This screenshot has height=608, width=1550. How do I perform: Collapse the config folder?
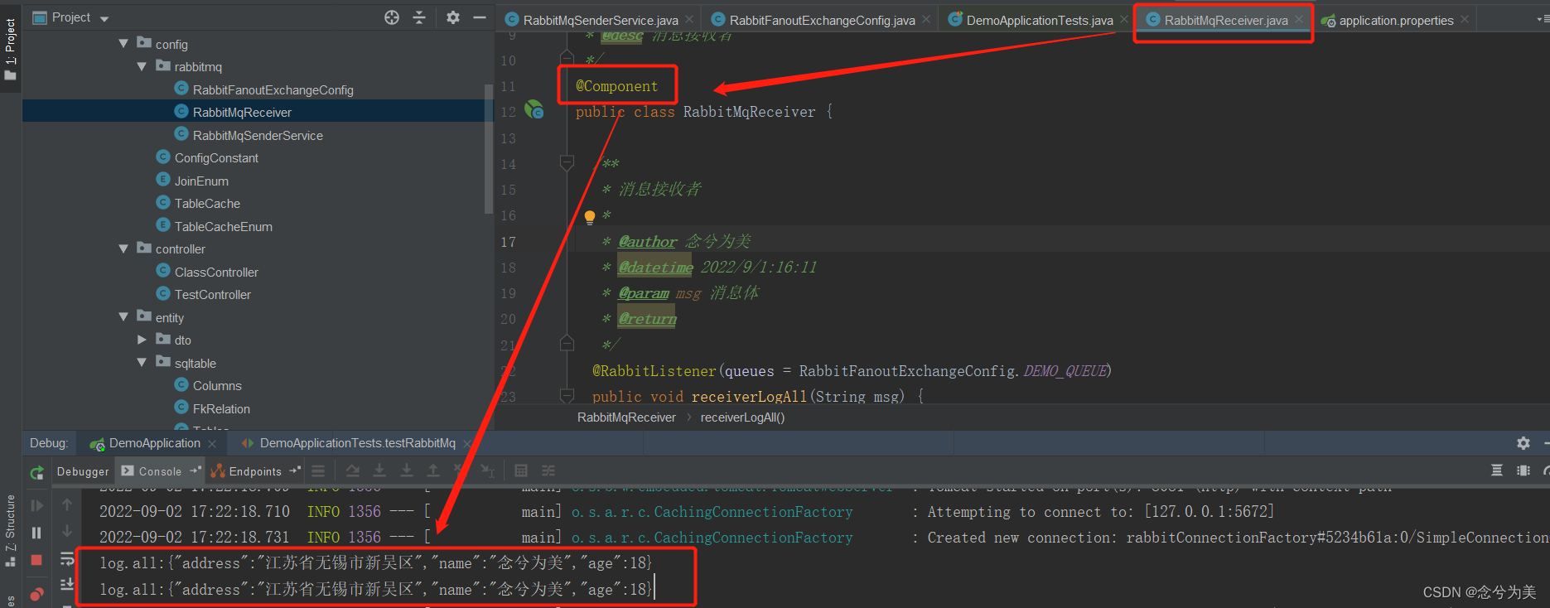tap(123, 44)
